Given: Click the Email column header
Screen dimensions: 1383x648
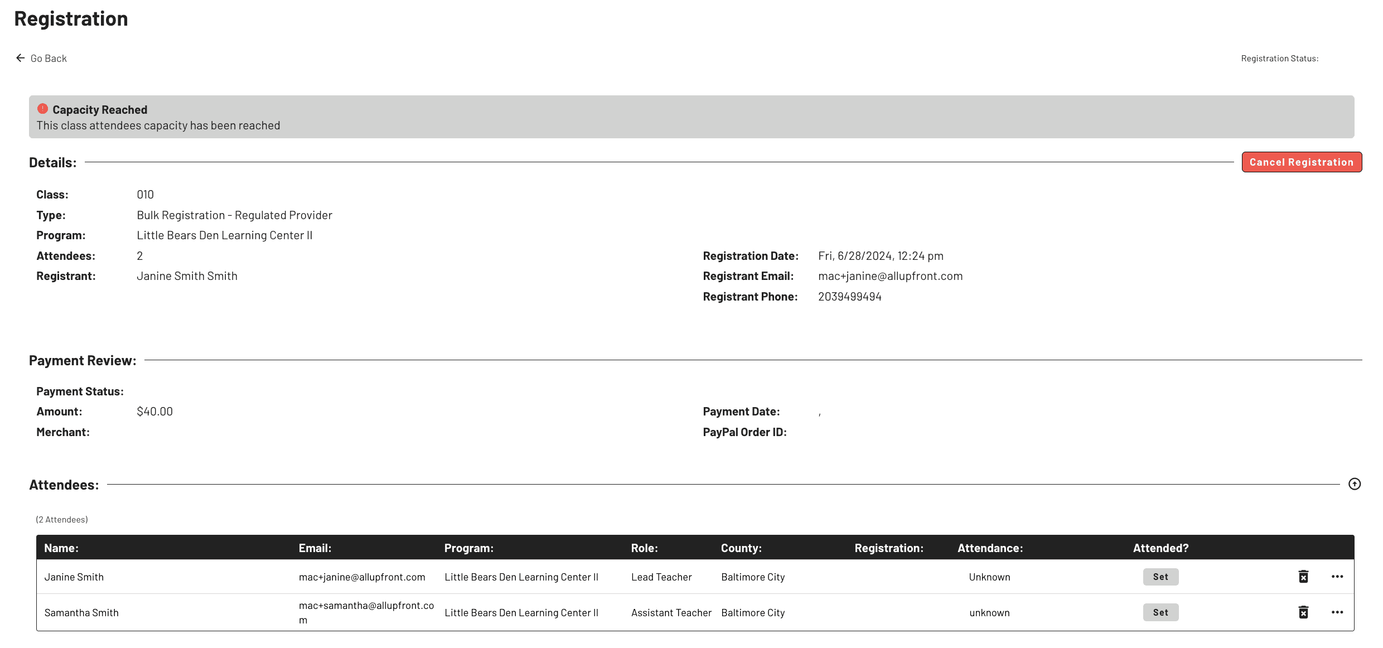Looking at the screenshot, I should (315, 548).
